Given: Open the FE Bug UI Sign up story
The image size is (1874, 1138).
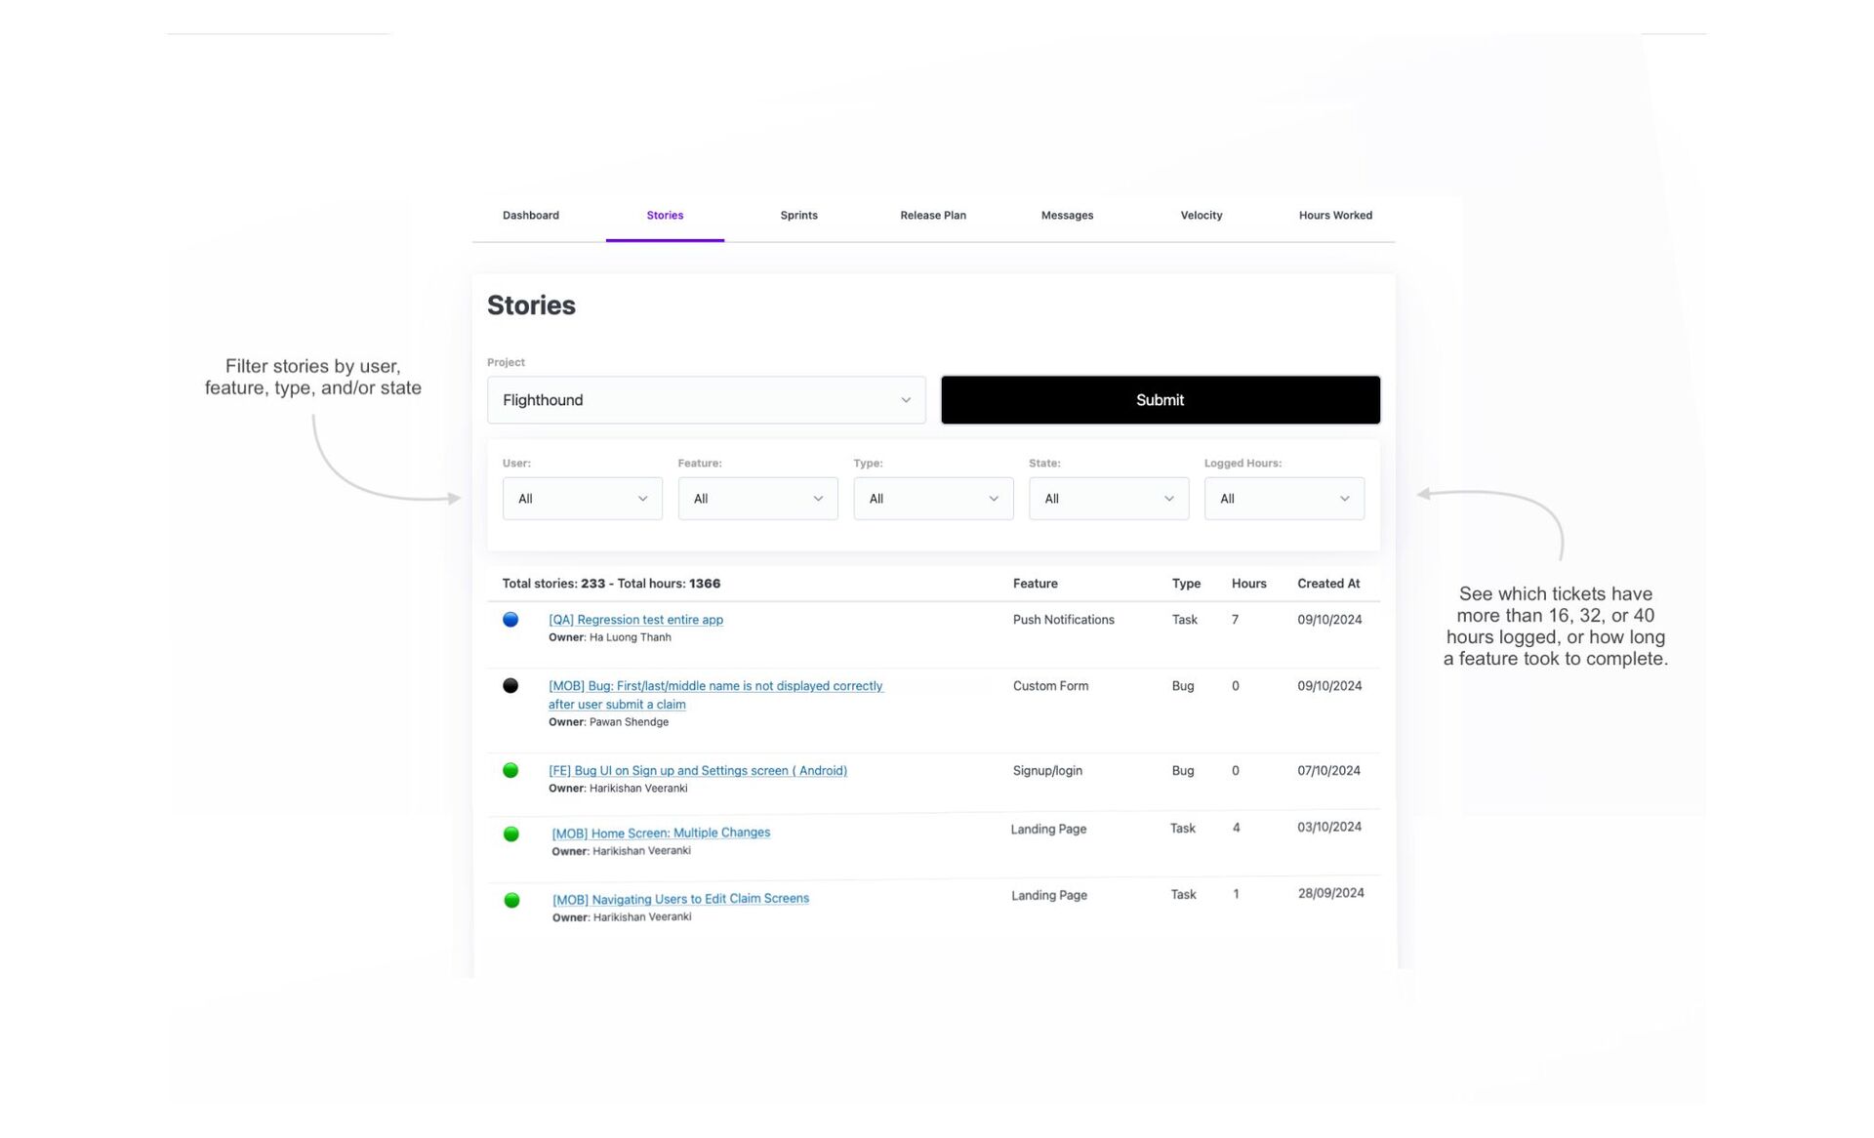Looking at the screenshot, I should click(x=697, y=771).
